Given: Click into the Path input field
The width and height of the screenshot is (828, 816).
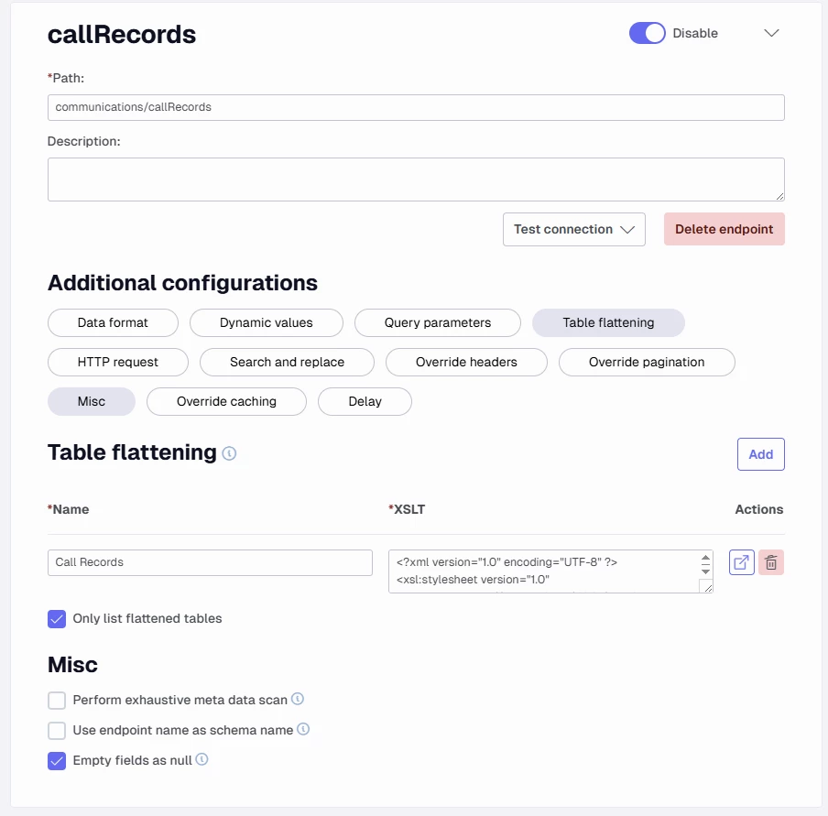Looking at the screenshot, I should coord(415,107).
